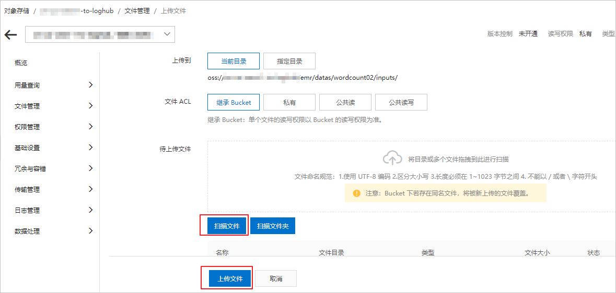Click the 文件大小 column header
Screen dimensions: 616x293
537,253
